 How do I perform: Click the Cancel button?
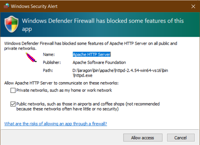tap(181, 138)
